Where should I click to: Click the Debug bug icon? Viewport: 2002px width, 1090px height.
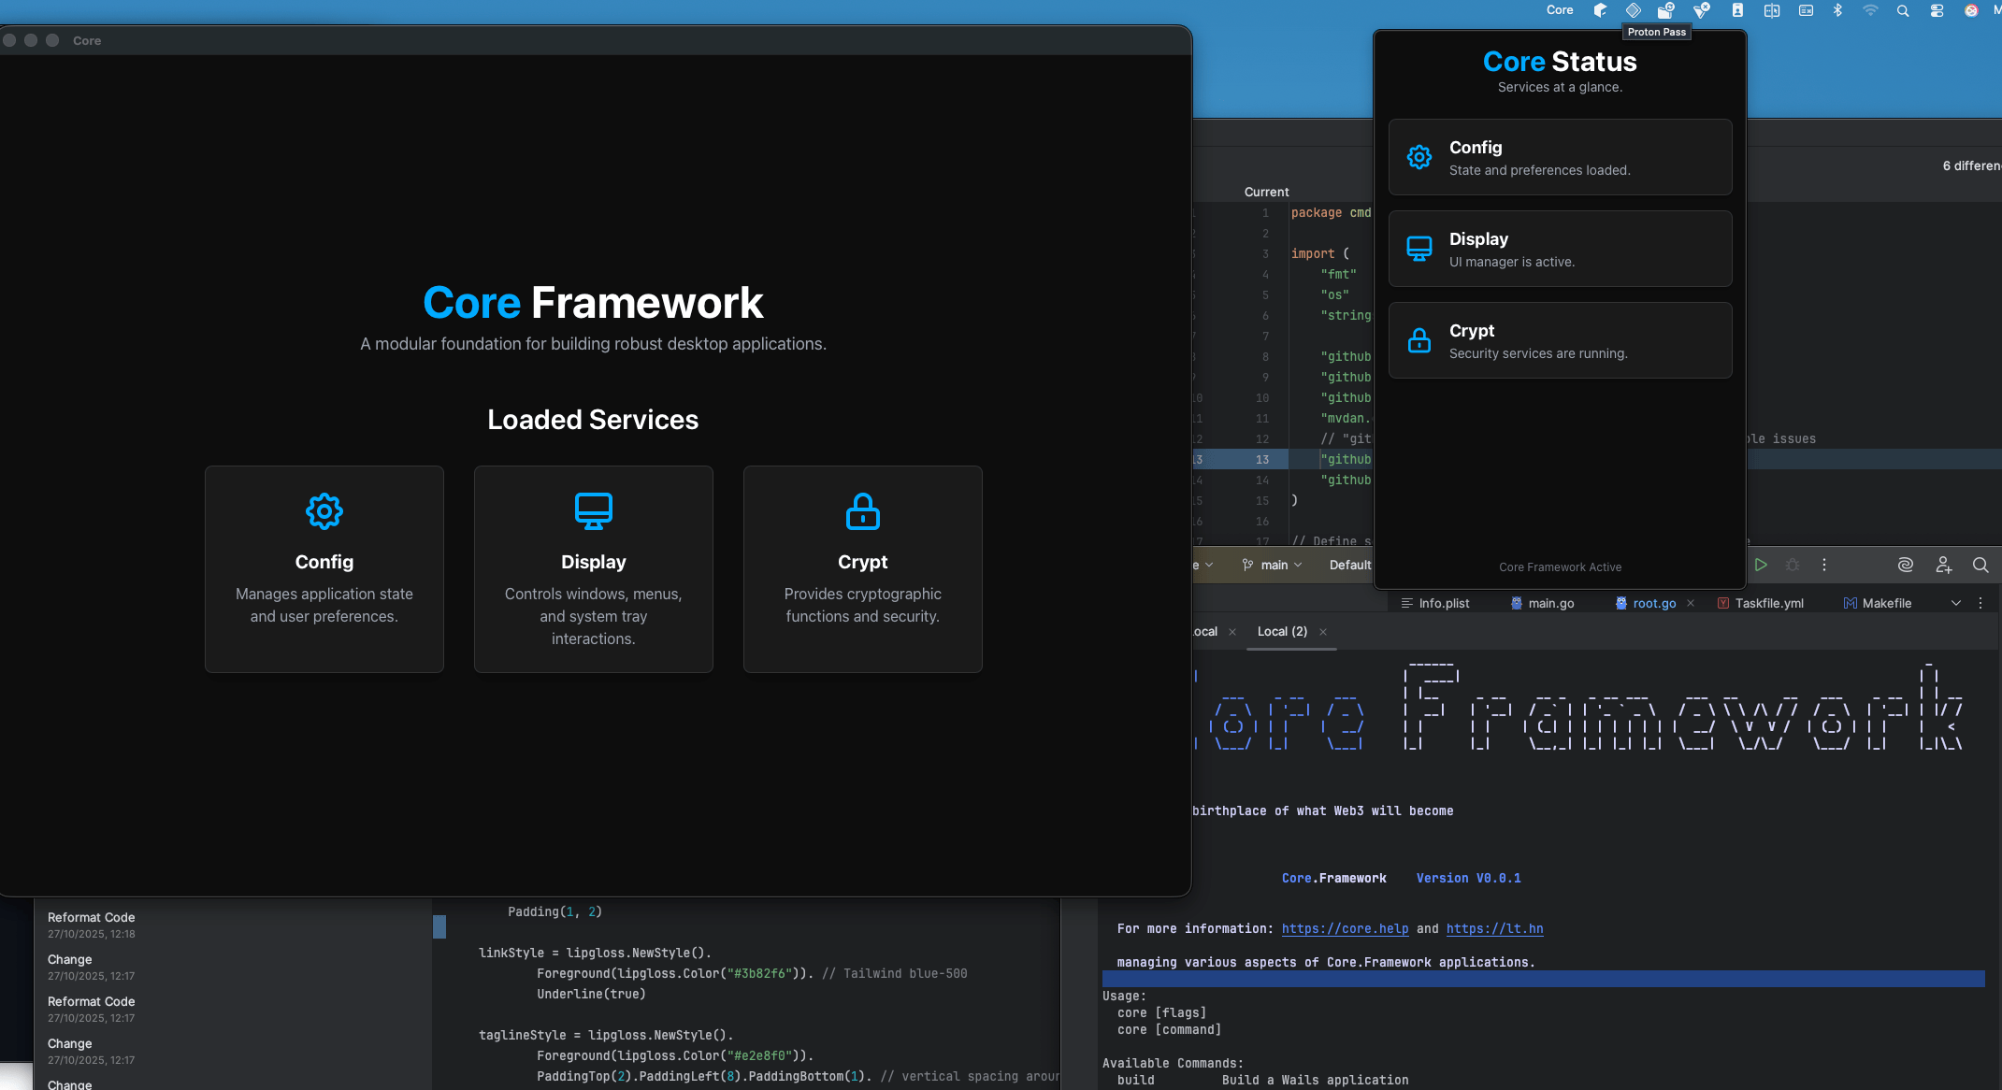1793,565
